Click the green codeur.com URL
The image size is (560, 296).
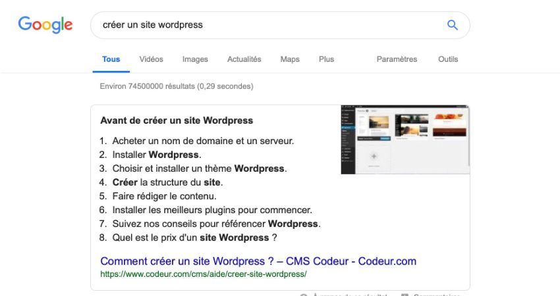coord(204,274)
